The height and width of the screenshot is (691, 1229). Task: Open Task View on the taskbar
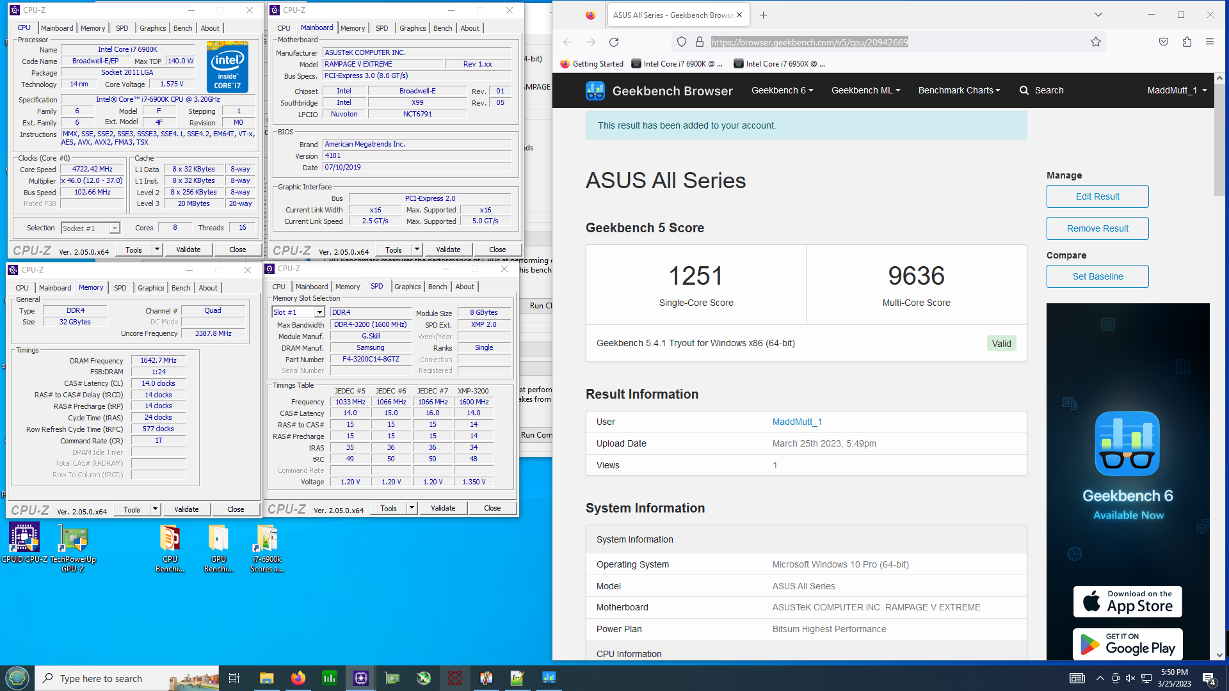pyautogui.click(x=234, y=678)
